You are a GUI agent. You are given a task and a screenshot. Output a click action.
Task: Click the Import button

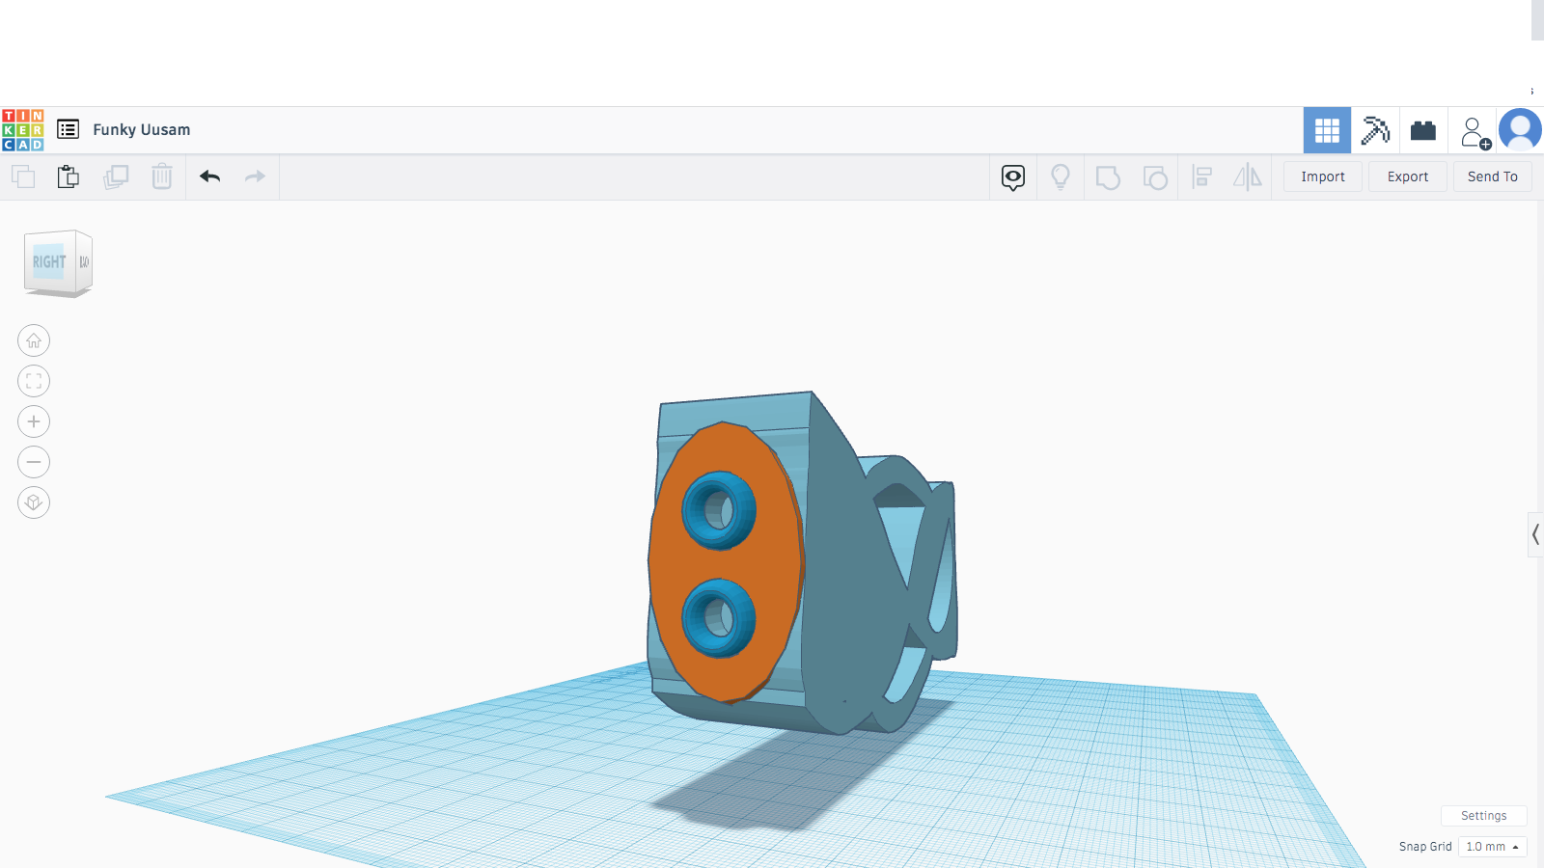(x=1322, y=176)
